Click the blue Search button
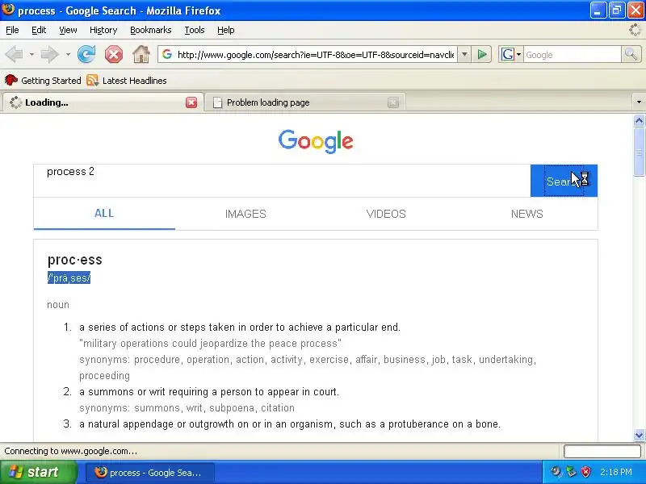646x484 pixels. pyautogui.click(x=564, y=181)
